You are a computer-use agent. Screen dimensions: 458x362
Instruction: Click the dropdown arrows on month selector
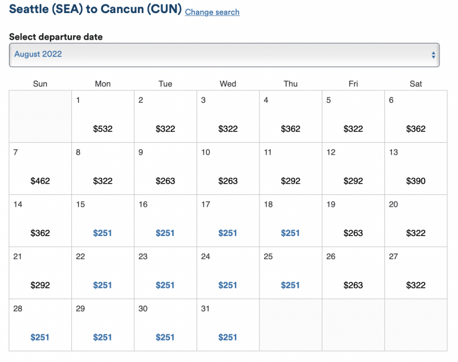(x=433, y=55)
